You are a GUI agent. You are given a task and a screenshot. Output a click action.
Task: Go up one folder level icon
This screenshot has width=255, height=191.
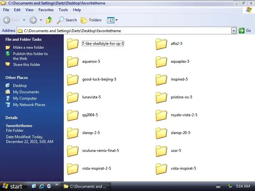click(49, 20)
